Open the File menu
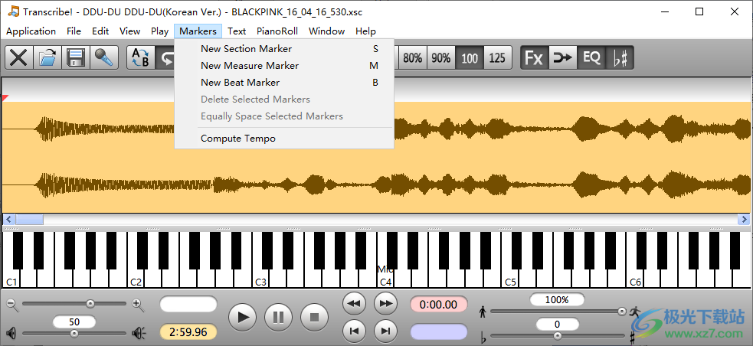753x346 pixels. (x=74, y=31)
